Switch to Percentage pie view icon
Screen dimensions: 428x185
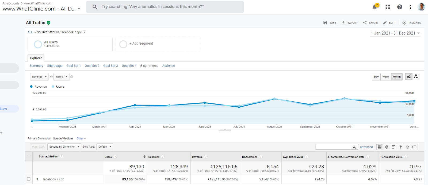click(x=387, y=147)
